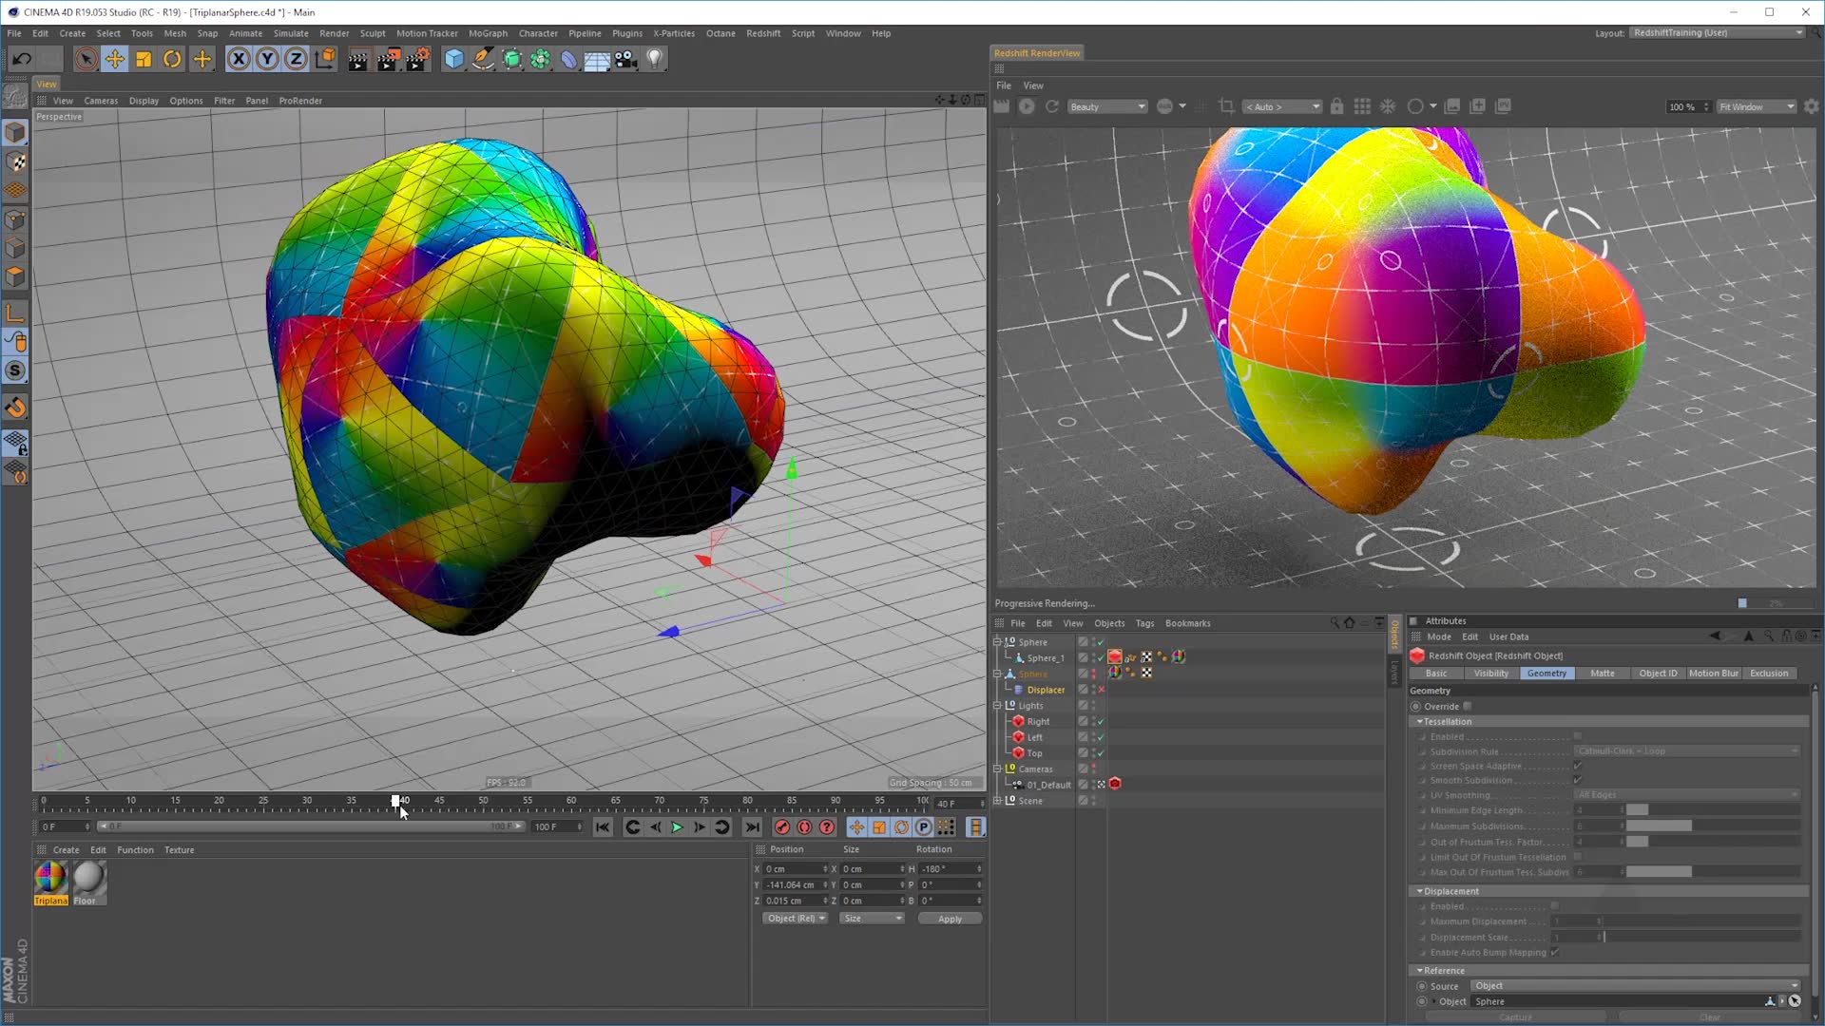Select the Rotate tool

click(172, 59)
